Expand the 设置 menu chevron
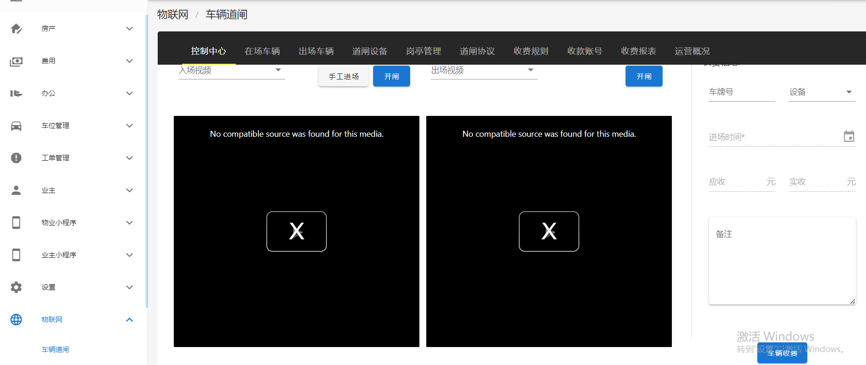 [129, 287]
